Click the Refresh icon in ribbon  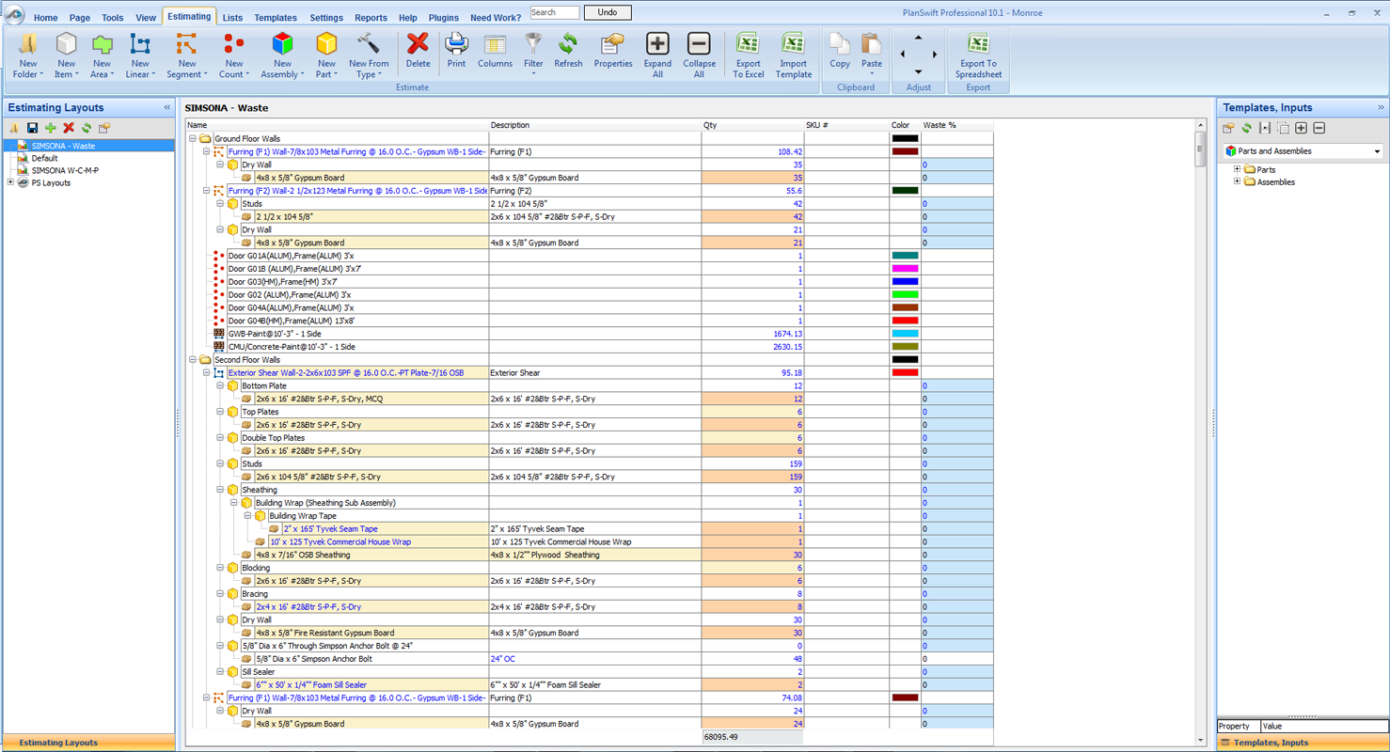tap(568, 43)
